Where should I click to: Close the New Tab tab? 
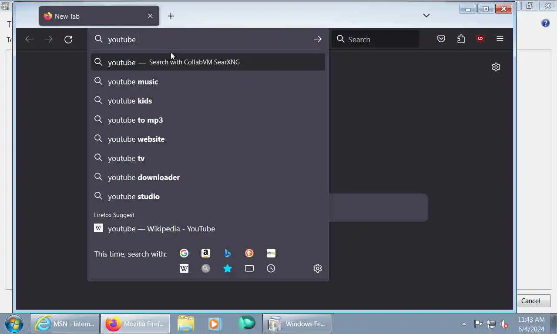150,16
